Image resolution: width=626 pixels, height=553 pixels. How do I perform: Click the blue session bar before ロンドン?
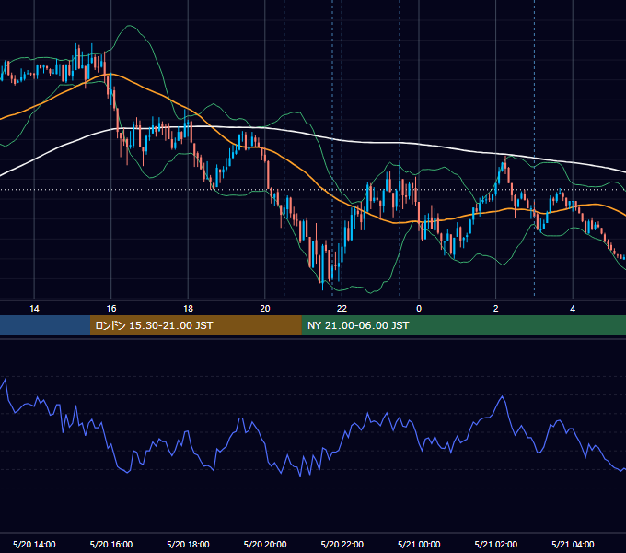[45, 325]
